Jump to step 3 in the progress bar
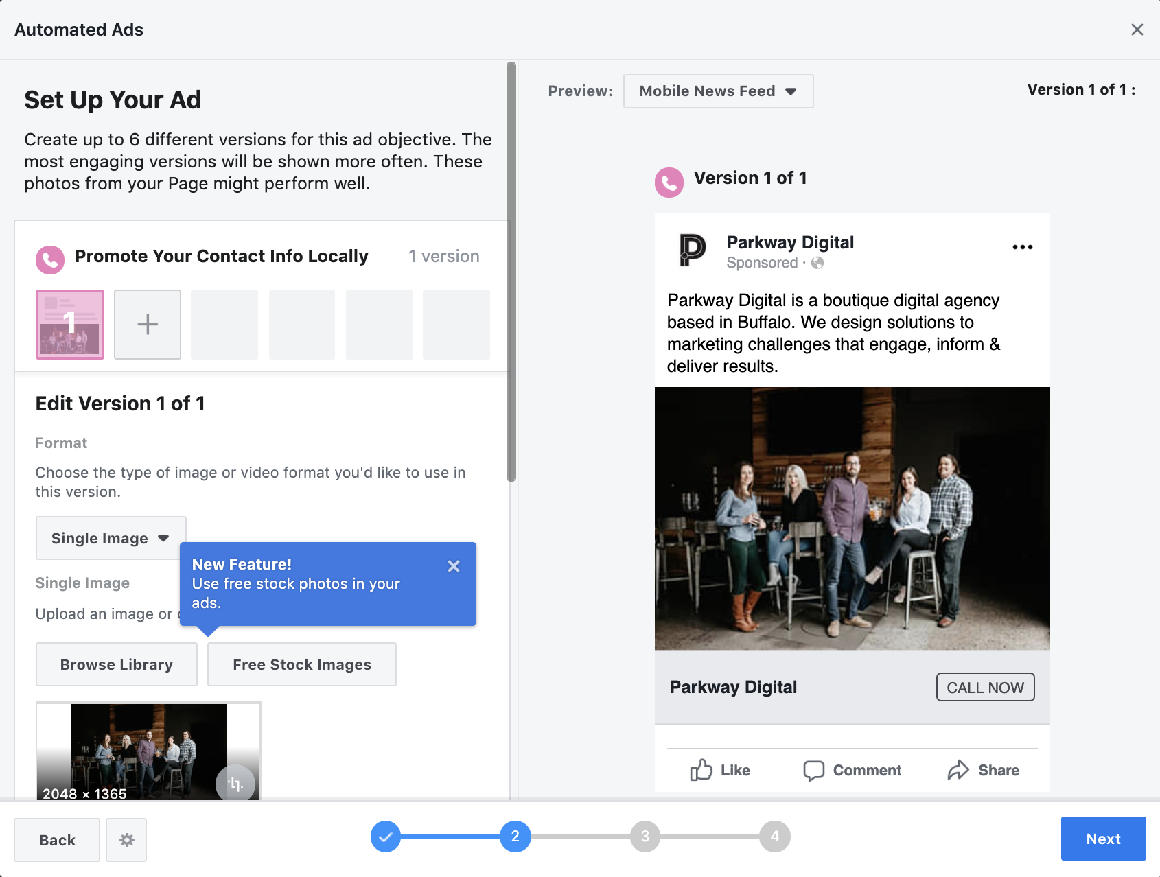 tap(645, 837)
